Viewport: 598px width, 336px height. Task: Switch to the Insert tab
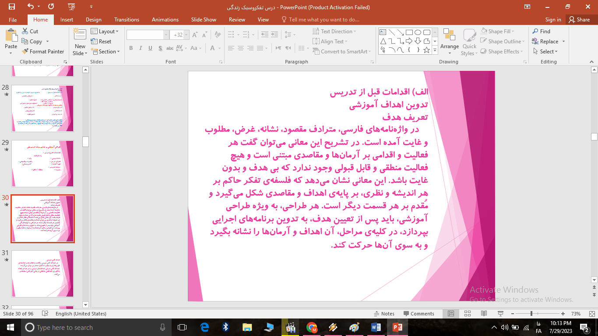click(67, 20)
